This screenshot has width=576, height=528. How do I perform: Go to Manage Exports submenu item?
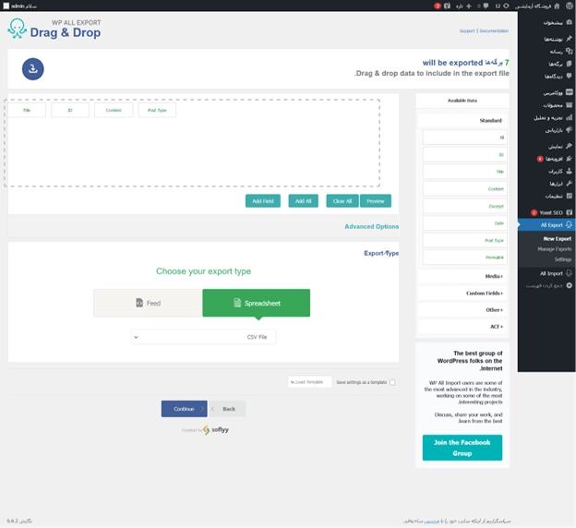point(555,249)
